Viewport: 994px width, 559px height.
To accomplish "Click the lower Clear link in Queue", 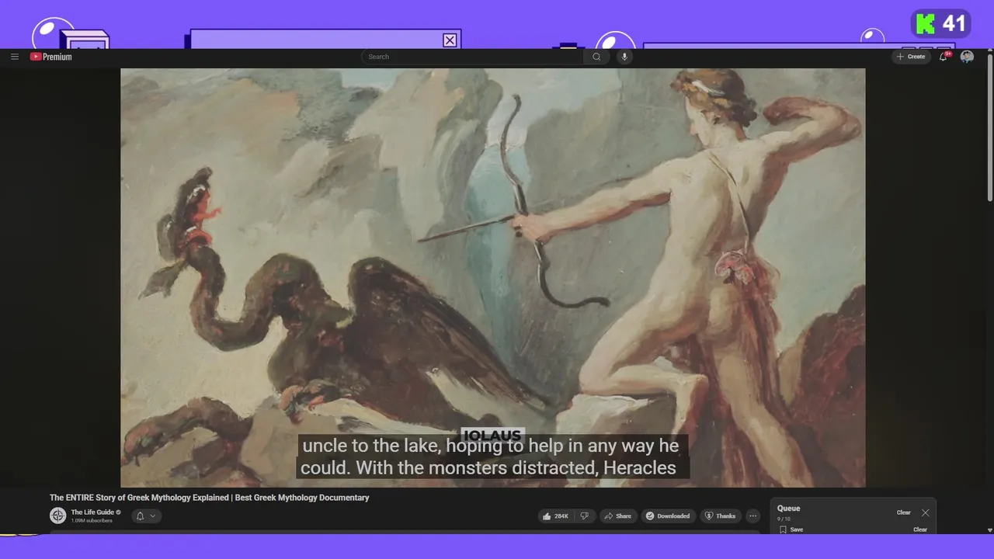I will (920, 529).
